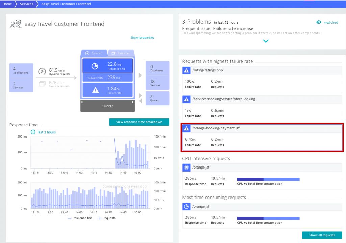346x243 pixels.
Task: Click View response time breakdown button
Action: pos(139,122)
